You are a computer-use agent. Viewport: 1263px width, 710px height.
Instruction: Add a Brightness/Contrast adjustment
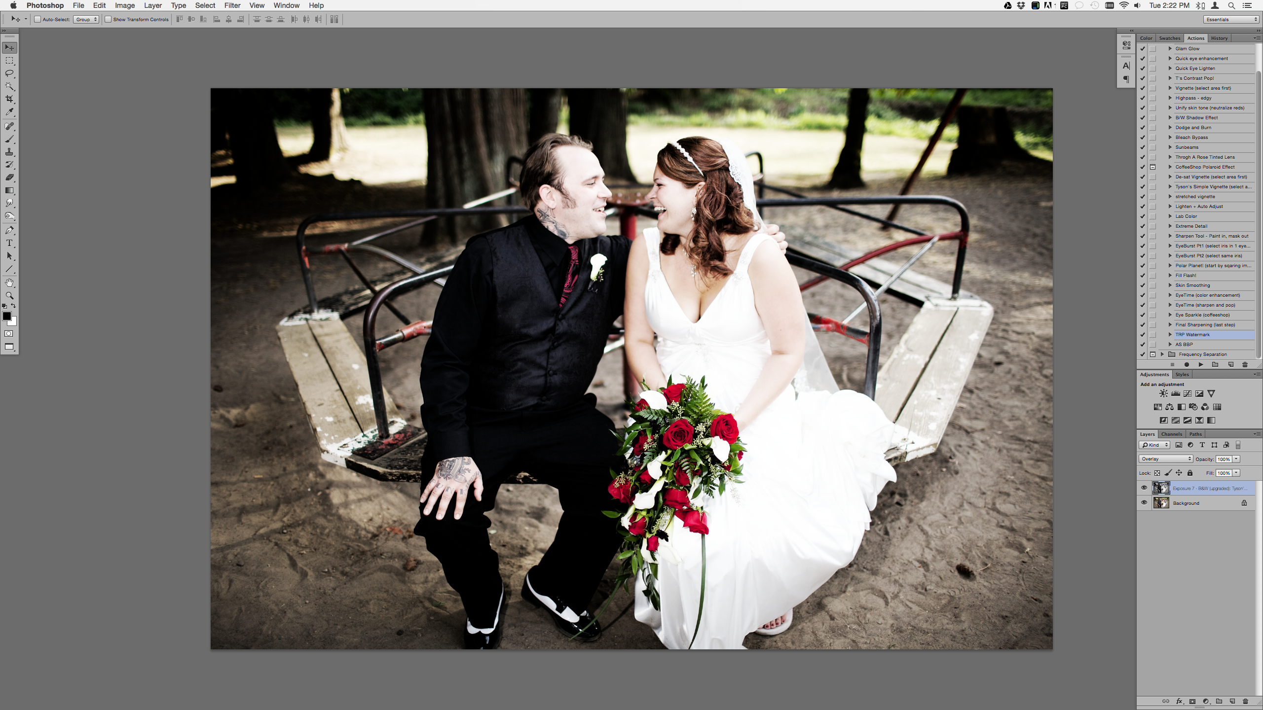tap(1163, 393)
